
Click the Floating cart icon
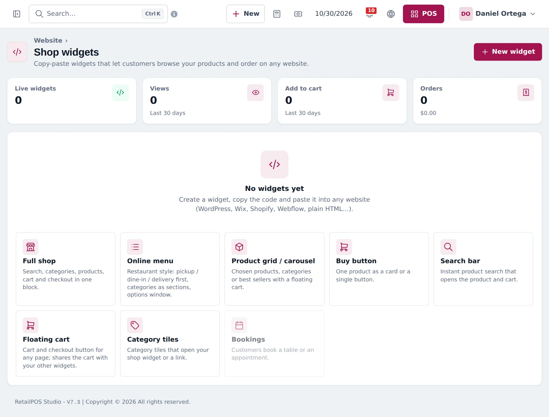[31, 325]
